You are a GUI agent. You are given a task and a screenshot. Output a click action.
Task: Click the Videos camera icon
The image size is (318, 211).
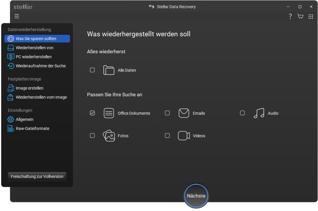[184, 136]
